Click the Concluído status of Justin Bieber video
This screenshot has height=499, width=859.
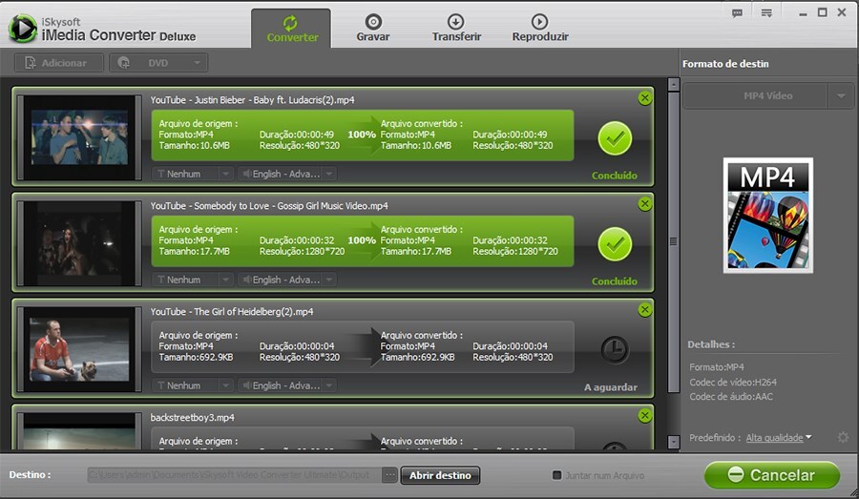click(x=614, y=176)
